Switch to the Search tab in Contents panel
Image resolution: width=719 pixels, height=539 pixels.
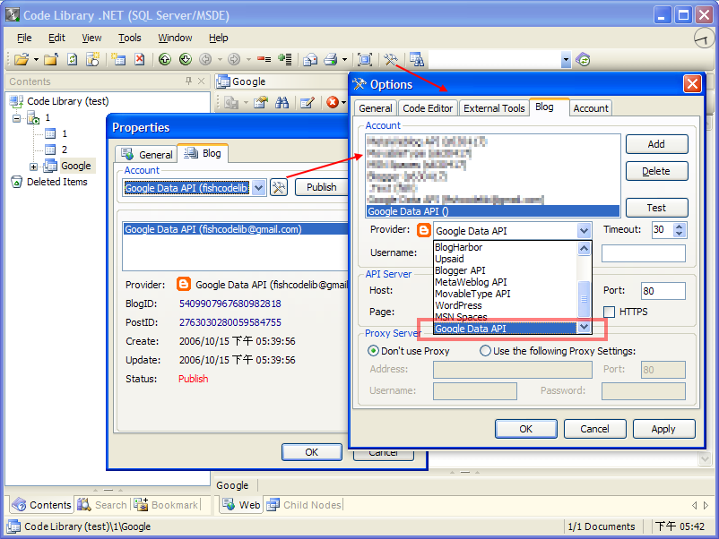(x=103, y=505)
